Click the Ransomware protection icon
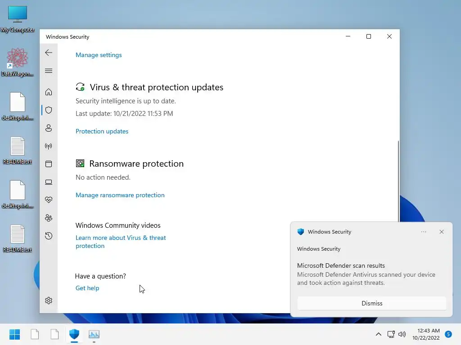Image resolution: width=461 pixels, height=345 pixels. point(80,164)
